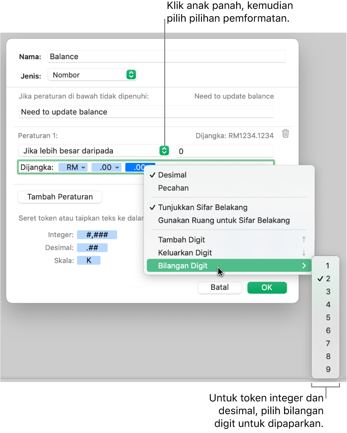
Task: Select Gunakan Ruang untuk Sifar Belakang
Action: pyautogui.click(x=229, y=220)
